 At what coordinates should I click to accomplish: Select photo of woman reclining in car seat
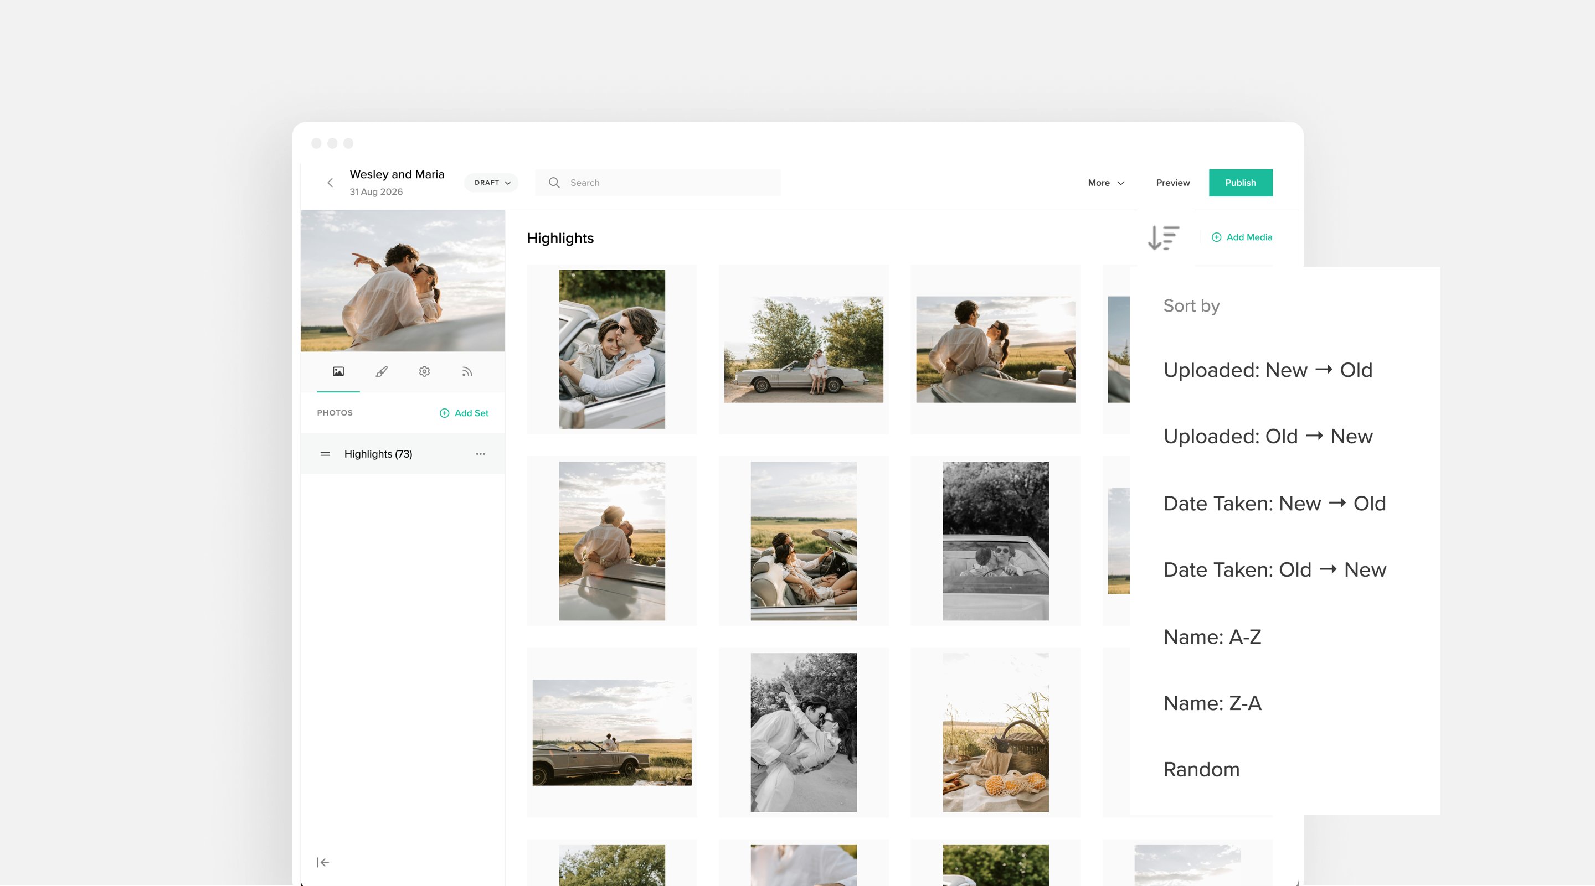(x=804, y=541)
